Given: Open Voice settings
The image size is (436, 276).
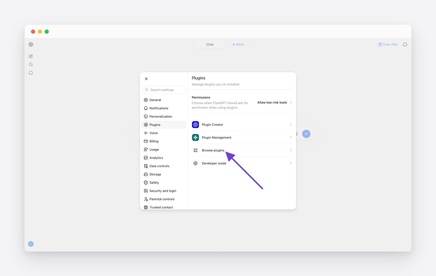Looking at the screenshot, I should point(164,133).
